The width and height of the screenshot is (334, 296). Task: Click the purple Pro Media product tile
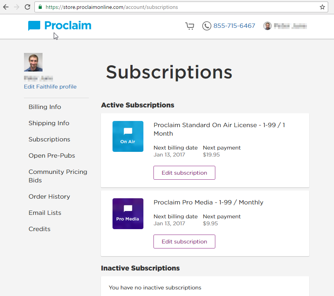coord(128,214)
